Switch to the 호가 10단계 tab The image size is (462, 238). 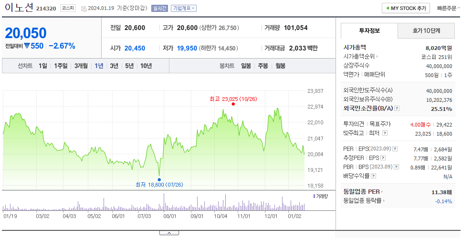[426, 30]
